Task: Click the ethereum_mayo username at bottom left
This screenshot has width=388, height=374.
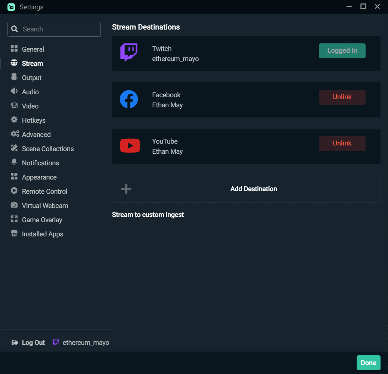Action: pos(86,343)
